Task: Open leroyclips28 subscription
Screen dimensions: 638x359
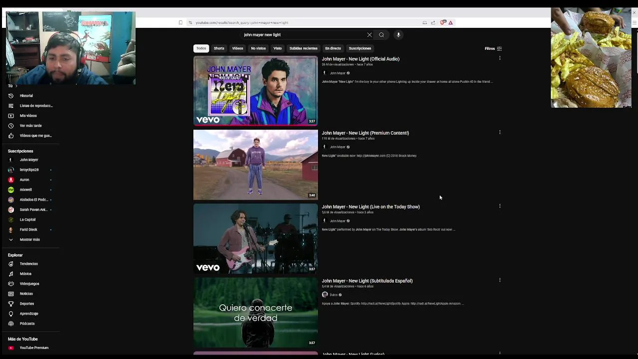Action: (30, 170)
